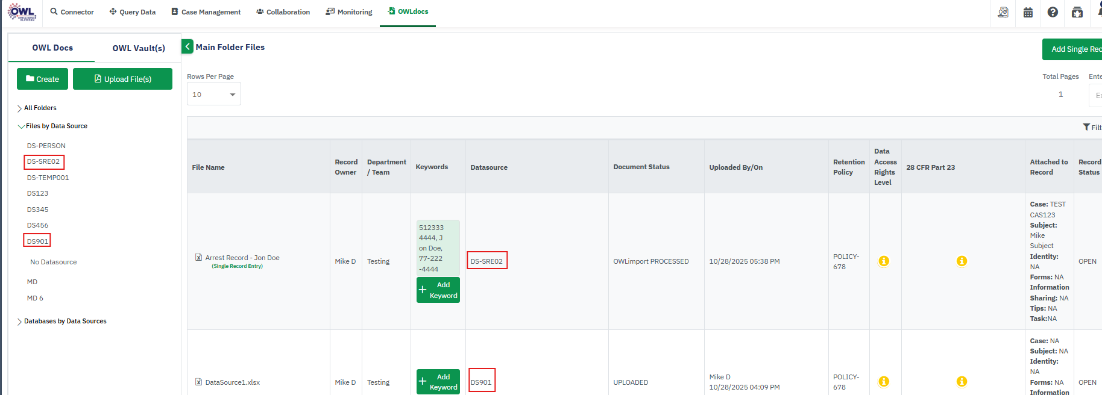The image size is (1102, 395).
Task: Select DS-SRE02 in the data source tree
Action: tap(43, 161)
